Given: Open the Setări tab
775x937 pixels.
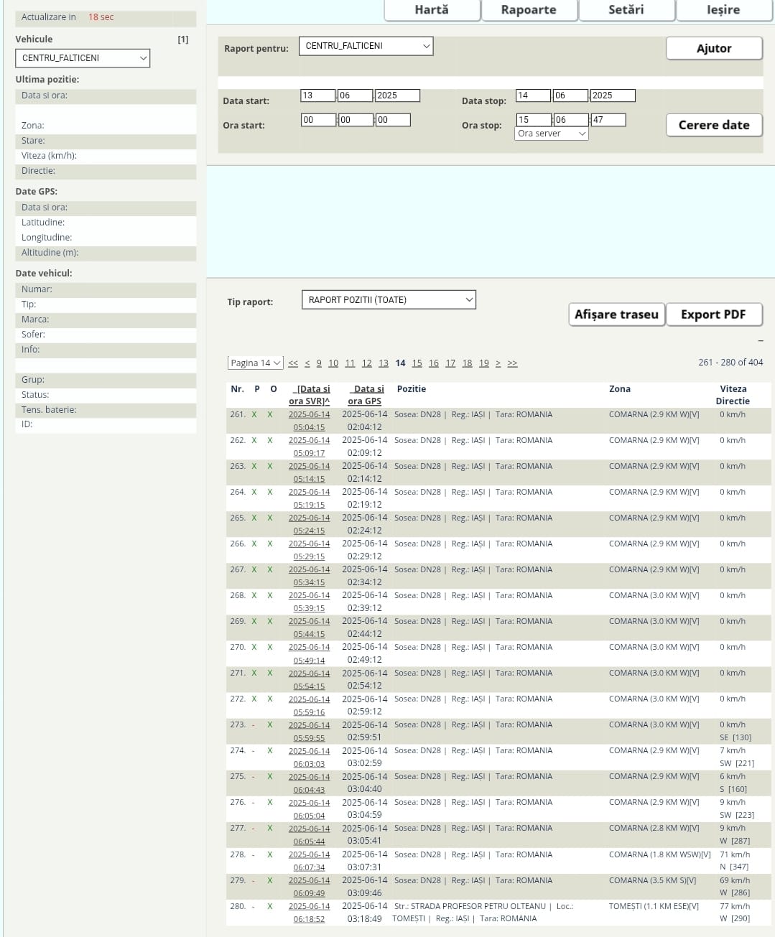Looking at the screenshot, I should (x=626, y=10).
